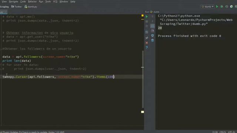The image size is (237, 133).
Task: Select dumb tab in Run panel
Action: (x=155, y=12)
